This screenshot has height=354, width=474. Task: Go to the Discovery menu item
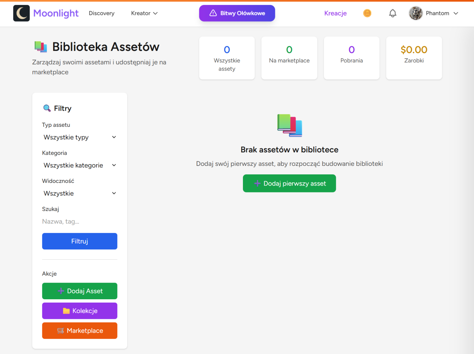point(101,13)
